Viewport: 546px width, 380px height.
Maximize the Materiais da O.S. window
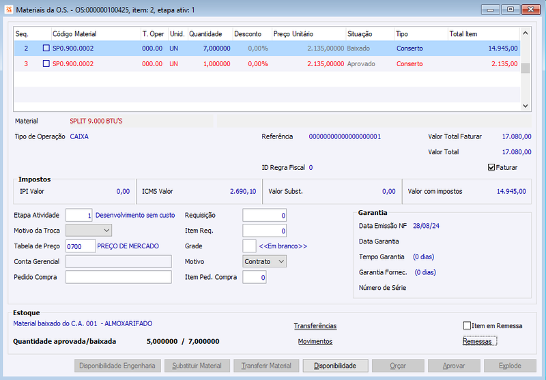[x=511, y=10]
